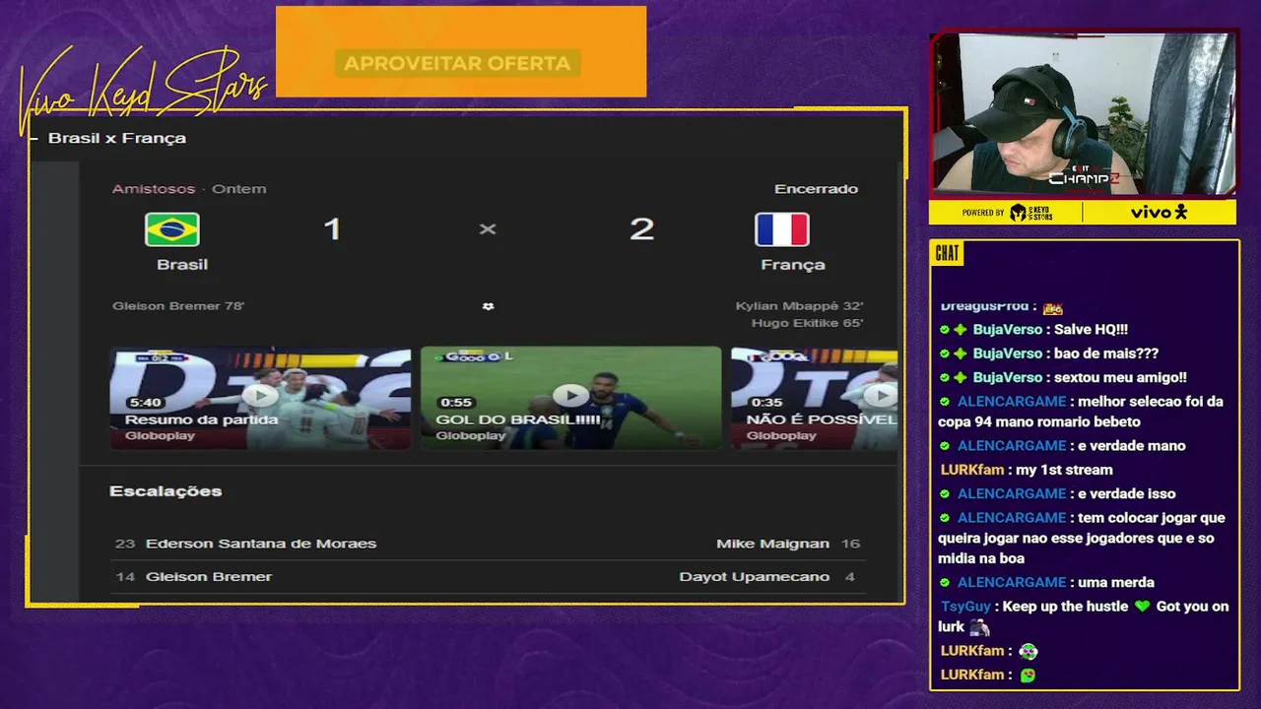
Task: Click the CHAT panel label
Action: [947, 254]
